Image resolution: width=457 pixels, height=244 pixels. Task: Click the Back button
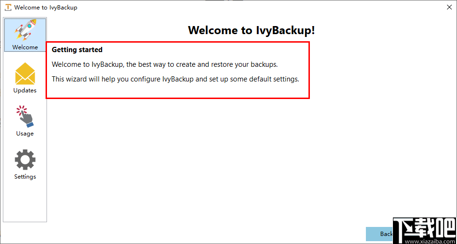[x=380, y=234]
